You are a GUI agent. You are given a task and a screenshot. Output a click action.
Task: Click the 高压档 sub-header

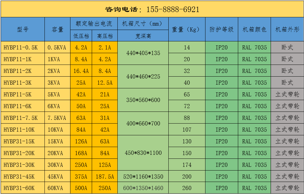pos(105,35)
